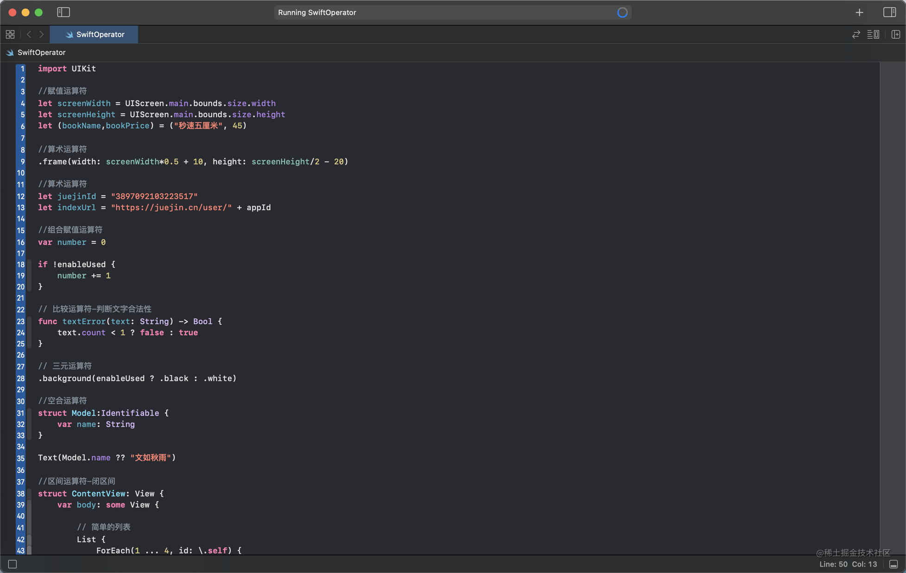Click the comment '//空合运算符'
This screenshot has height=573, width=906.
point(63,401)
